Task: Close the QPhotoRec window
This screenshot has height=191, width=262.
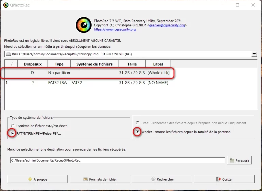Action: pyautogui.click(x=253, y=5)
